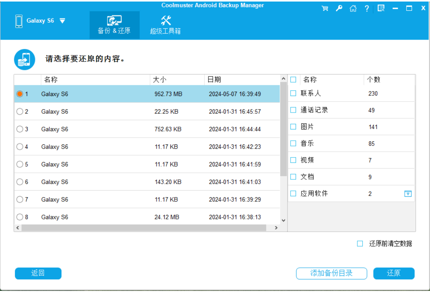Switch to the 超级工具箱 tab

pyautogui.click(x=165, y=25)
